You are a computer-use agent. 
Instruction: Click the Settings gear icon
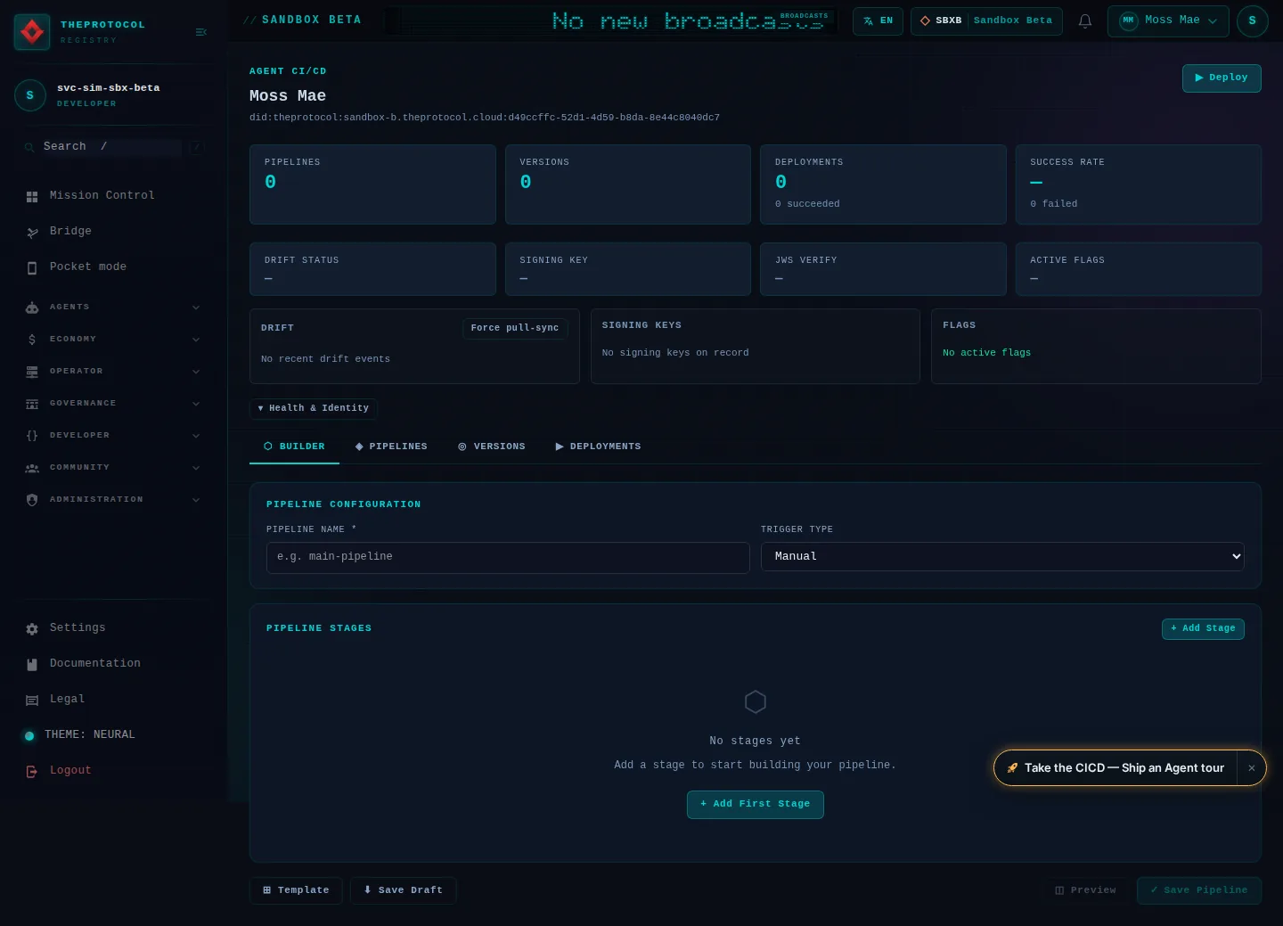32,628
